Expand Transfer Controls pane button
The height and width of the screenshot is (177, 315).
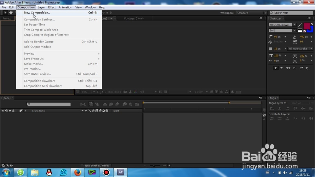(x=7, y=166)
